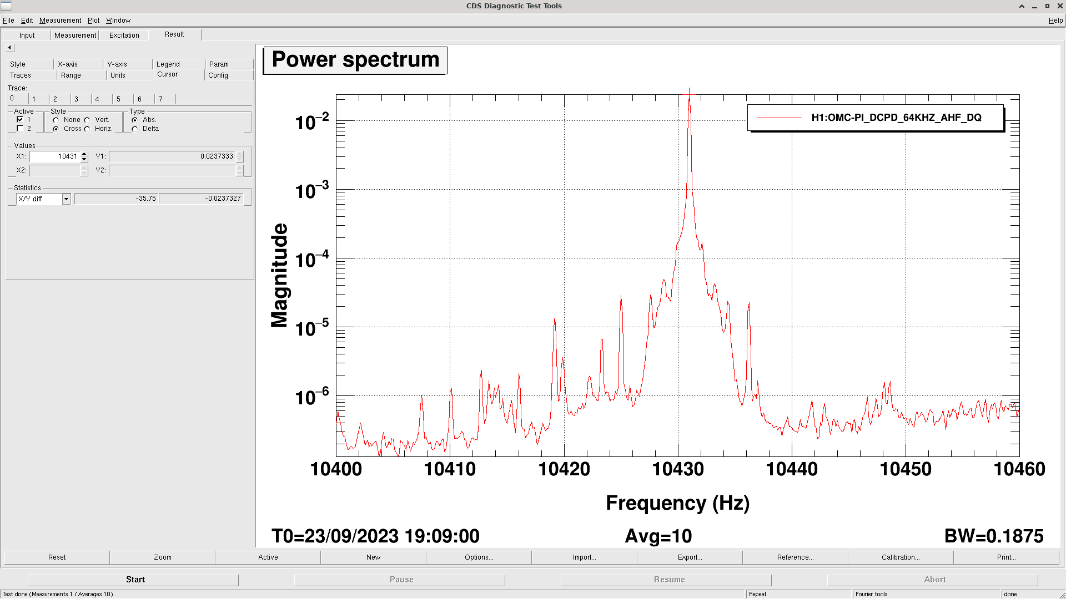Open the Help menu

pos(1055,21)
